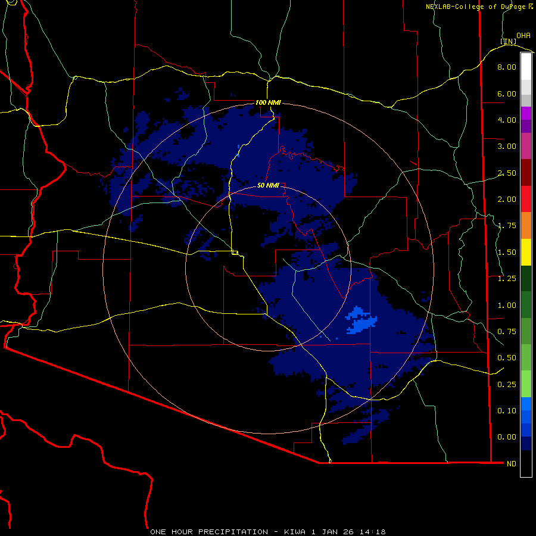Click the 0.25 legend value
The image size is (536, 536).
(507, 385)
